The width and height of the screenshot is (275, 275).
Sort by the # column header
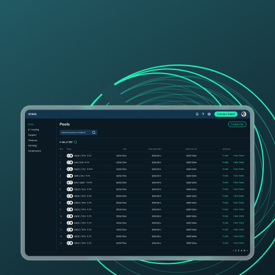(x=61, y=149)
